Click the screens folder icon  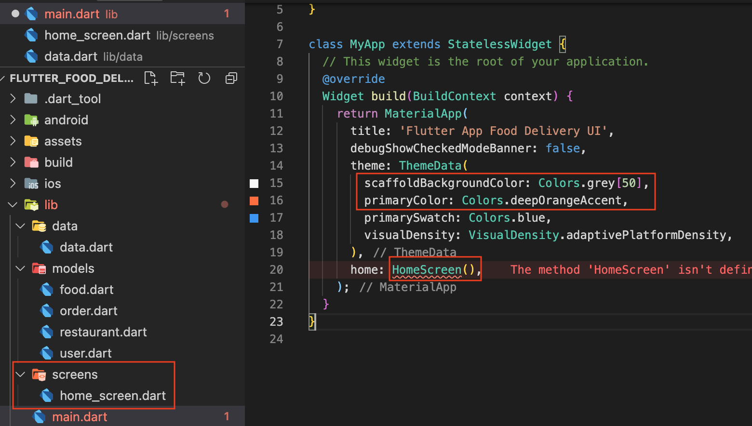pos(39,374)
